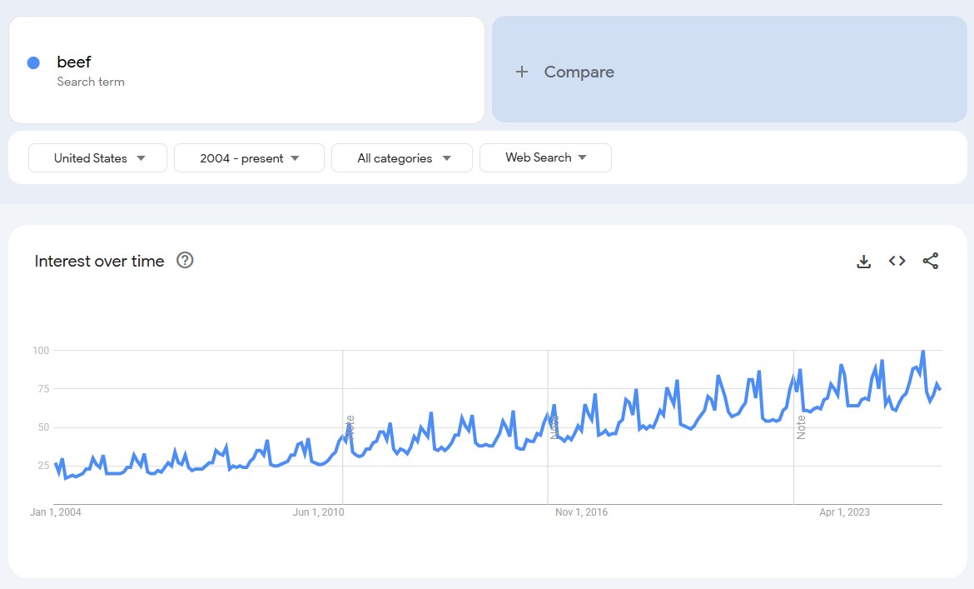This screenshot has height=589, width=974.
Task: Open the help icon beside Interest over time
Action: [x=185, y=260]
